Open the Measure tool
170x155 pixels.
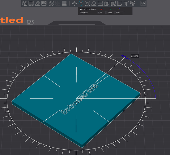[x=133, y=3]
